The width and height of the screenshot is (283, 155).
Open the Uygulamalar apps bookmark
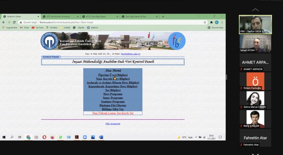point(10,28)
